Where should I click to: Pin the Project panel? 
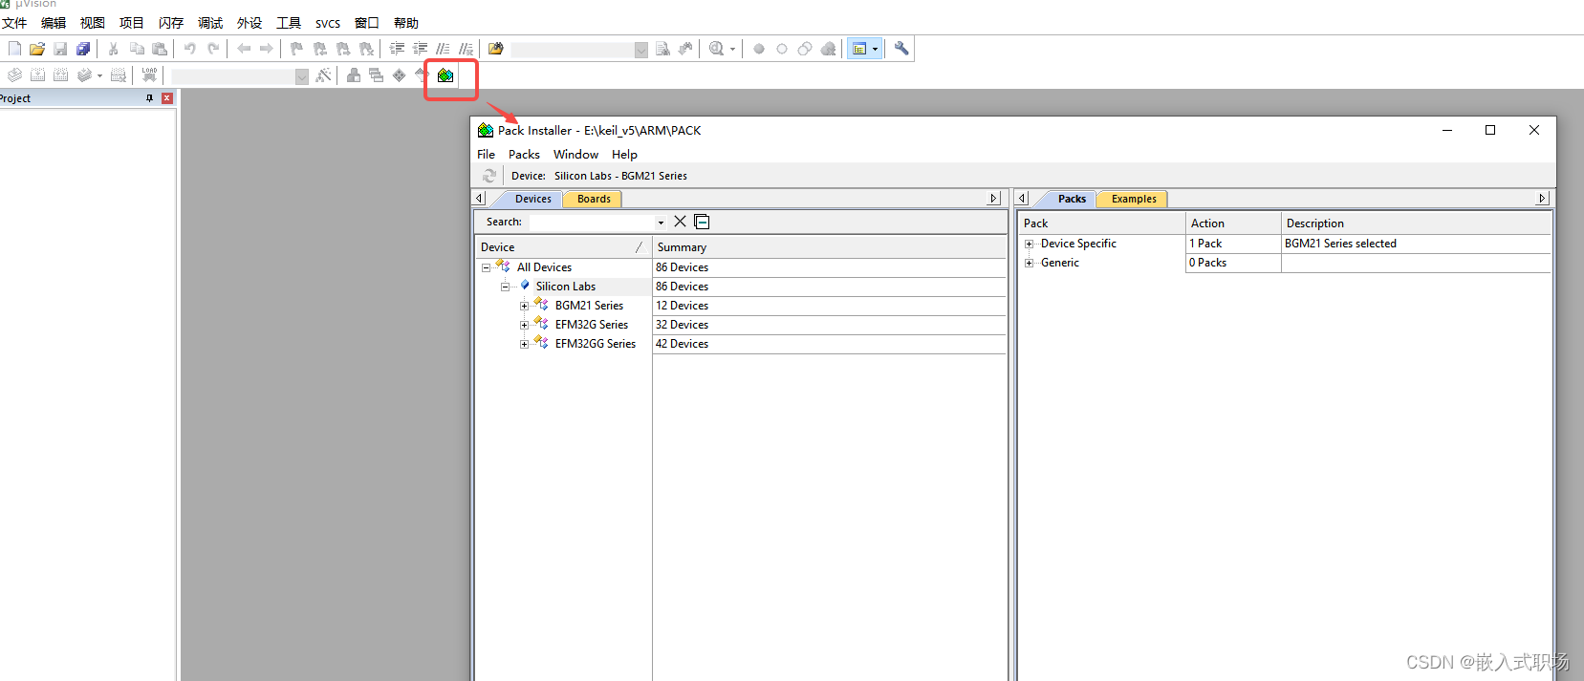tap(149, 98)
